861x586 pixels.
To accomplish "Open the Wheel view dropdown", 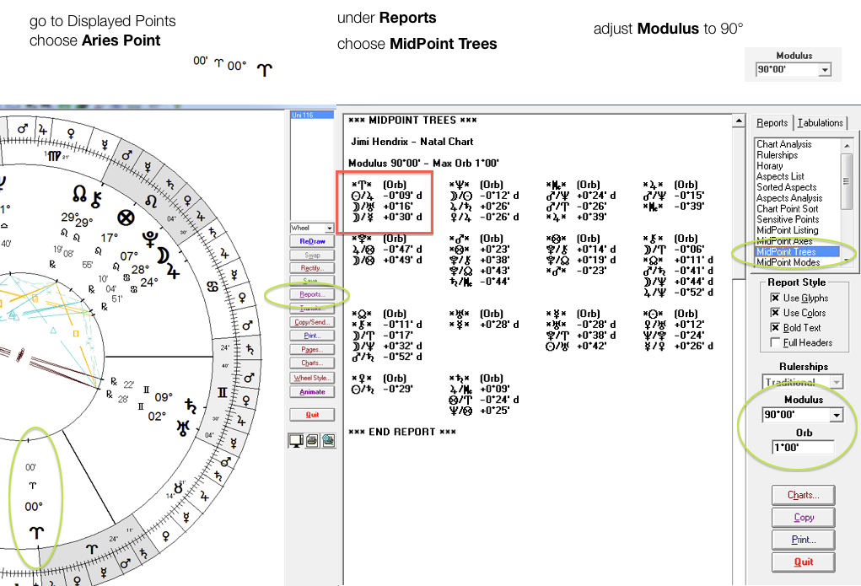I will (x=329, y=228).
